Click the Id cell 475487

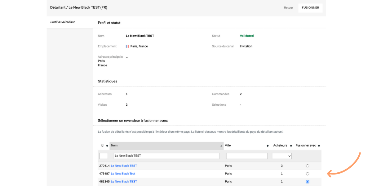pos(104,174)
